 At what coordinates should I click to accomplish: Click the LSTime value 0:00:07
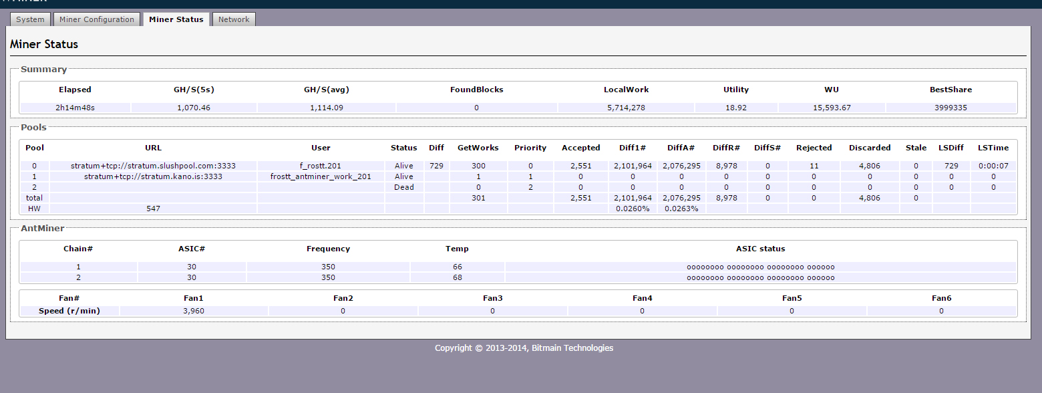(x=993, y=166)
